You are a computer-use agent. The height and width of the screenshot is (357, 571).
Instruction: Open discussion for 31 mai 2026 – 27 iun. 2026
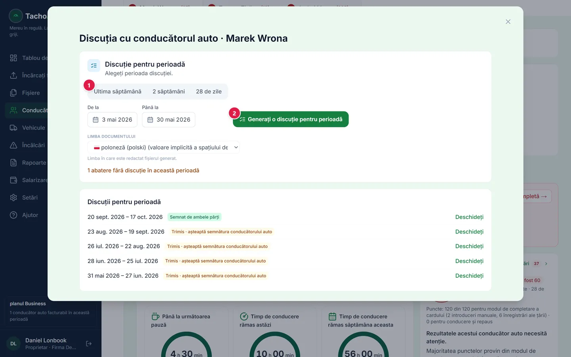469,276
